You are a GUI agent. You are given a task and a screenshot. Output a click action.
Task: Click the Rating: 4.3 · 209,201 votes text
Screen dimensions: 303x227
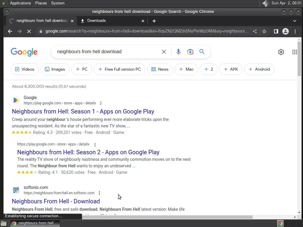57,133
